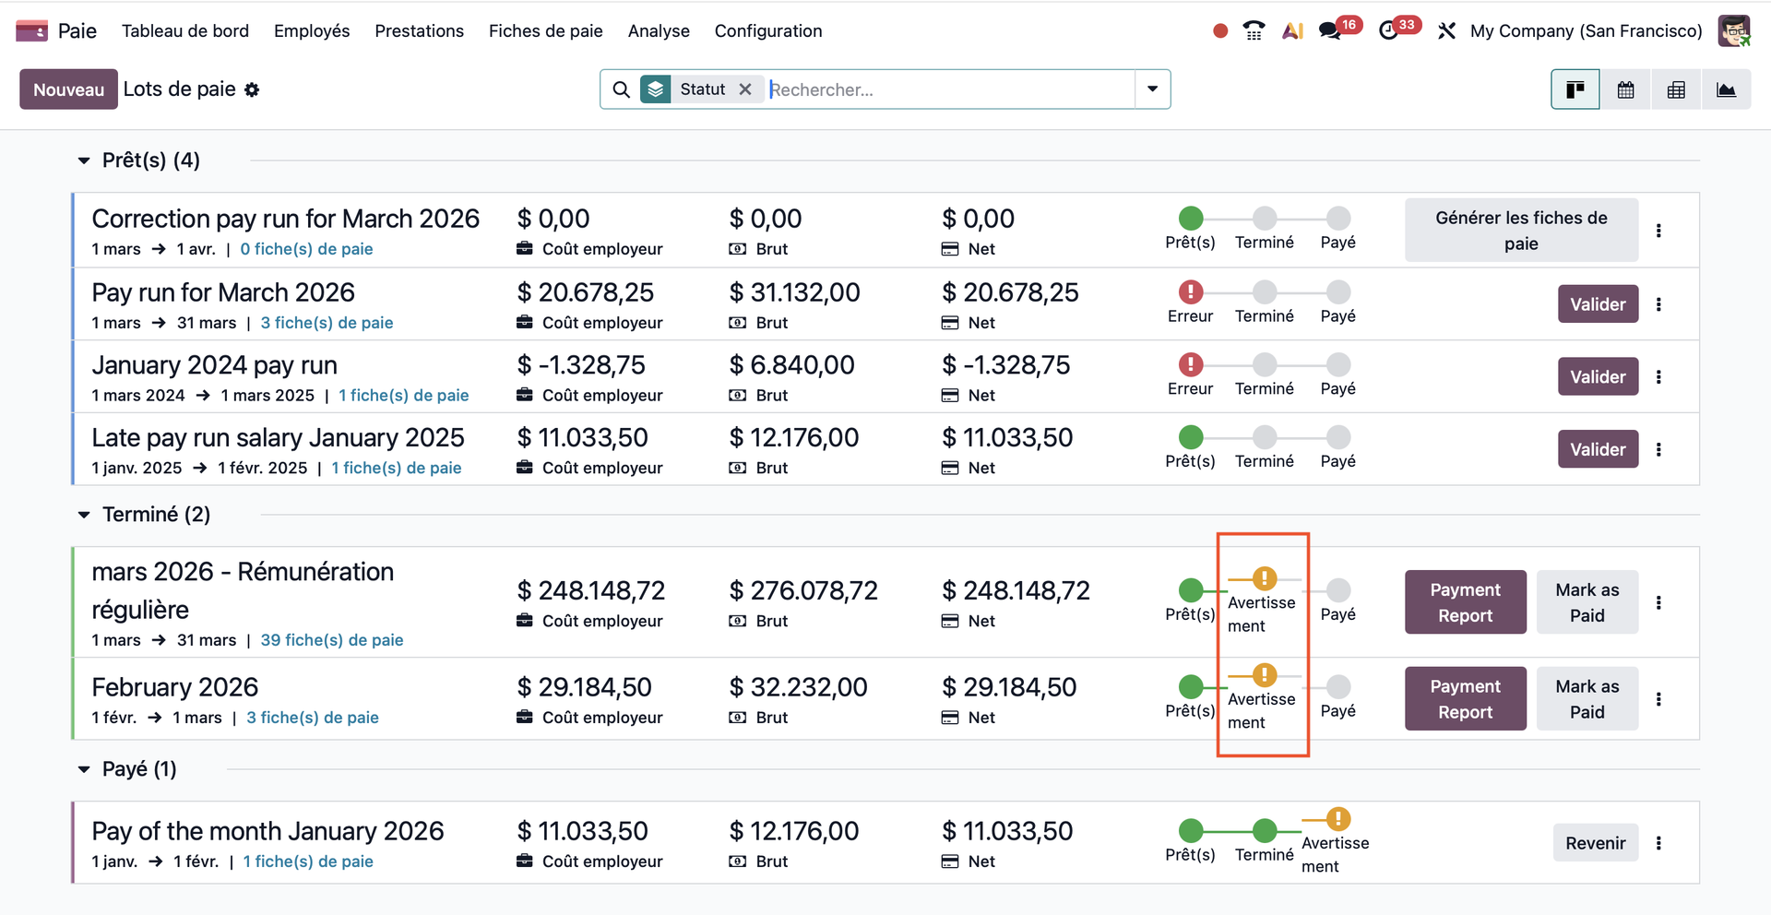Remove the Statut filter from search
Screen dimensions: 1771x915
tap(745, 89)
